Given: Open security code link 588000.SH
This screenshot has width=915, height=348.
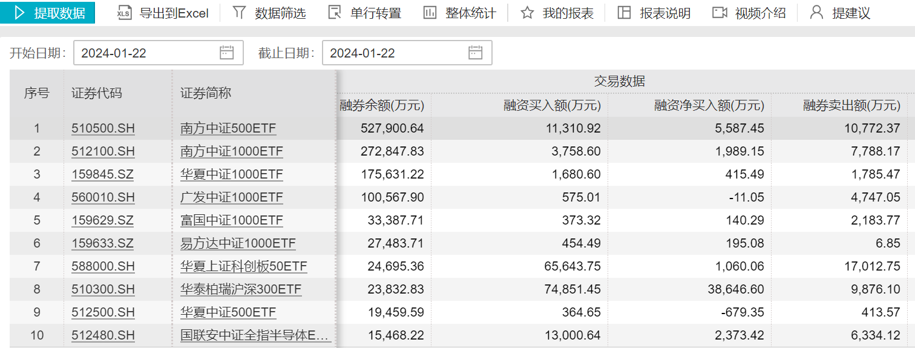Looking at the screenshot, I should pyautogui.click(x=102, y=266).
